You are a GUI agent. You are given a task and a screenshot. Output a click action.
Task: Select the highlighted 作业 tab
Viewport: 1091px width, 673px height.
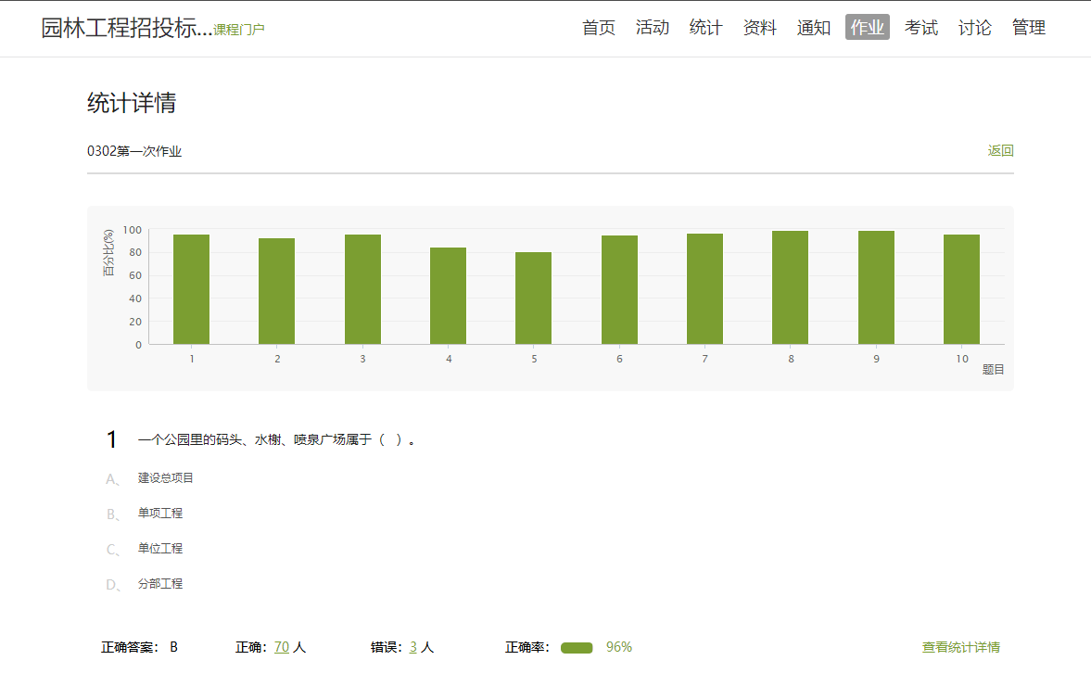point(867,28)
